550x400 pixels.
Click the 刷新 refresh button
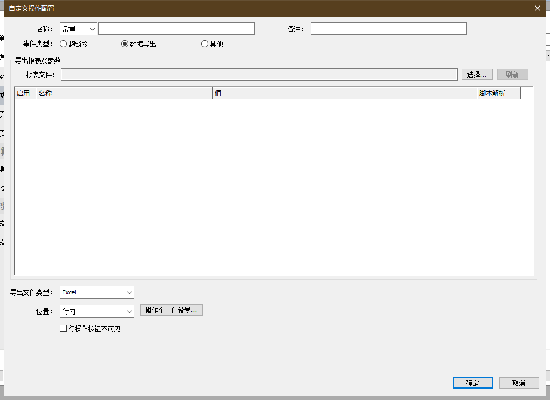[512, 75]
